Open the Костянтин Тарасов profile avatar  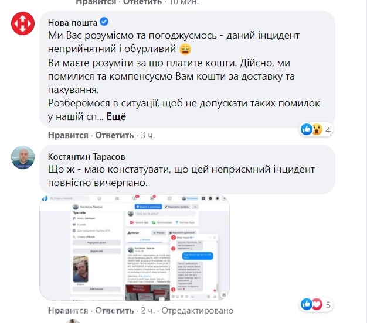tap(23, 157)
